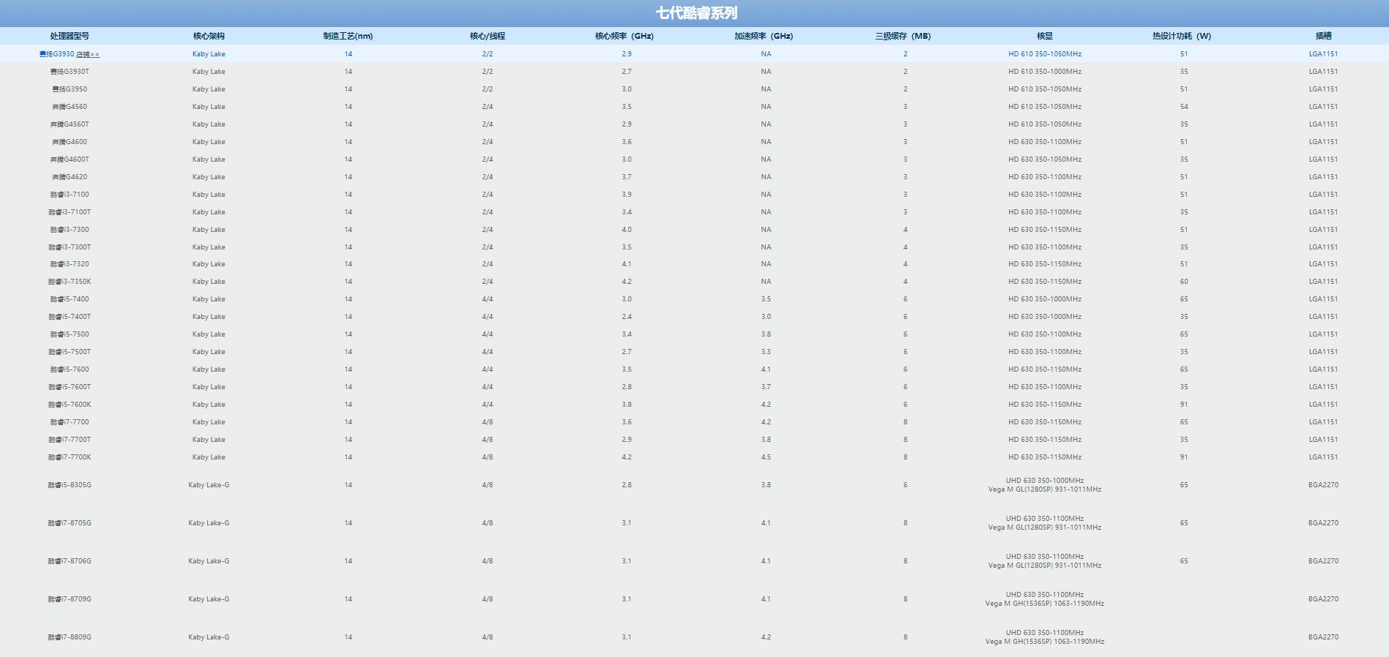Select the 酷睿i5-7500T processor name
The image size is (1389, 657).
coord(70,352)
